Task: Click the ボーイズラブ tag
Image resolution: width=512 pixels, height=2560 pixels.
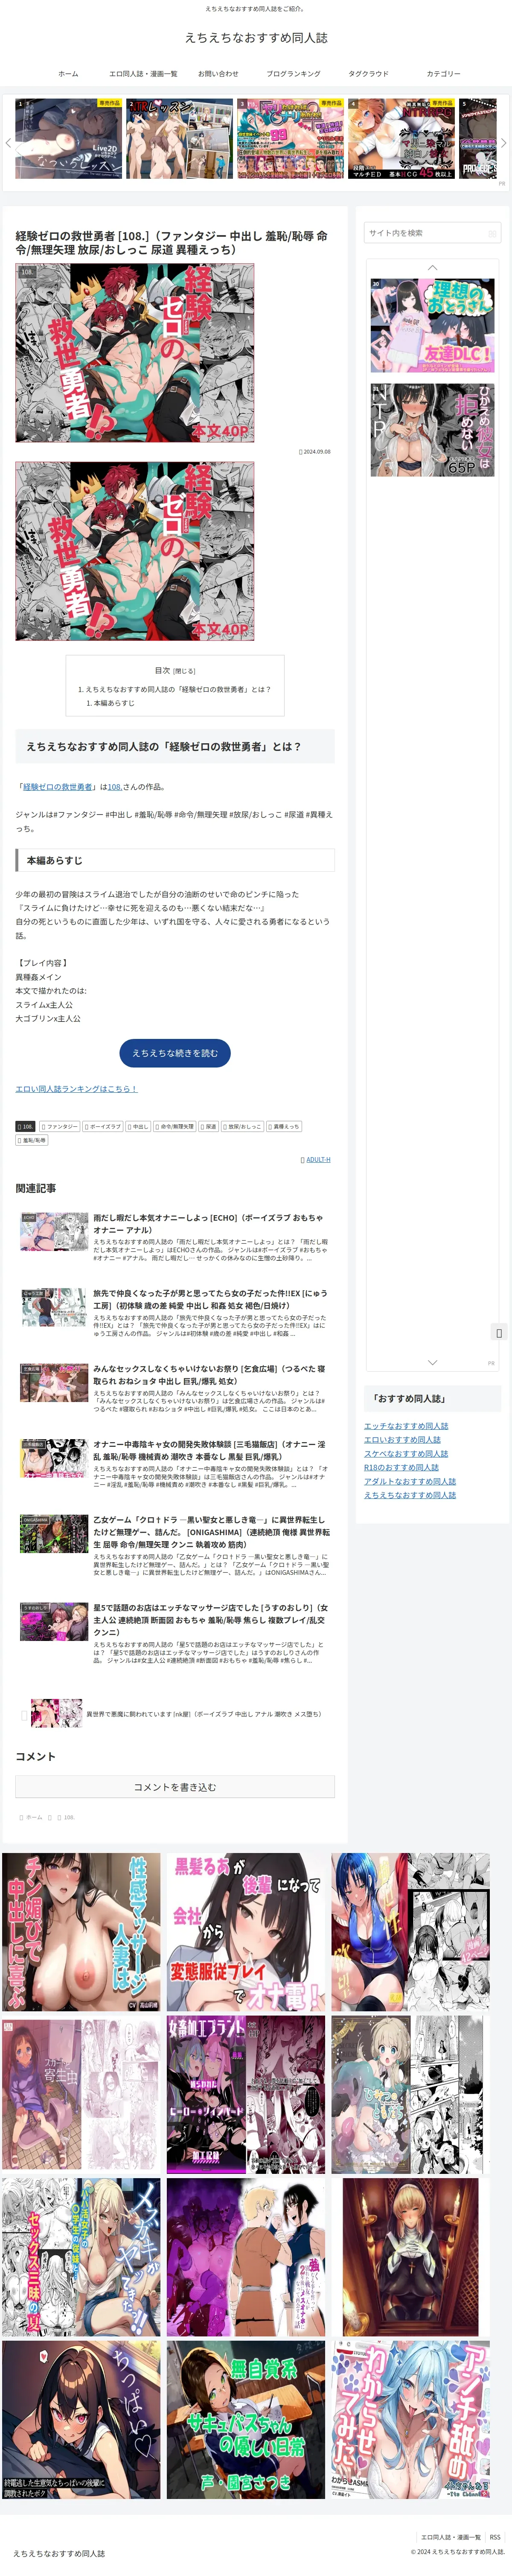Action: pos(102,1127)
